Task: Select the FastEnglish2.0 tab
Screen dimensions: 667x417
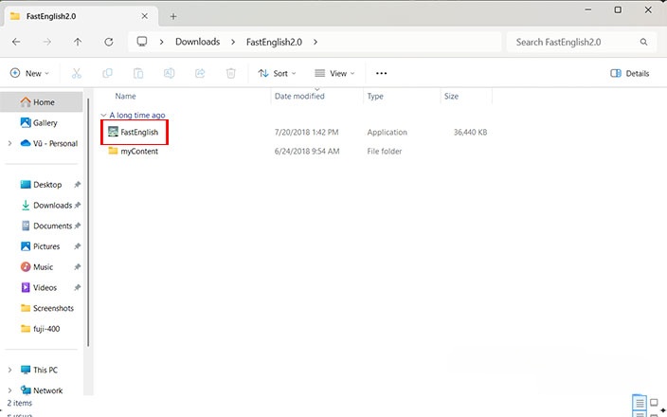Action: coord(81,17)
